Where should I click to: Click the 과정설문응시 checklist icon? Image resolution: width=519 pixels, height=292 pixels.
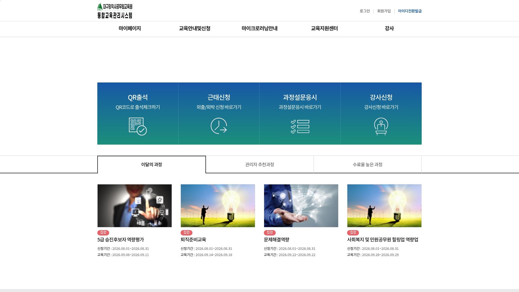pos(300,127)
